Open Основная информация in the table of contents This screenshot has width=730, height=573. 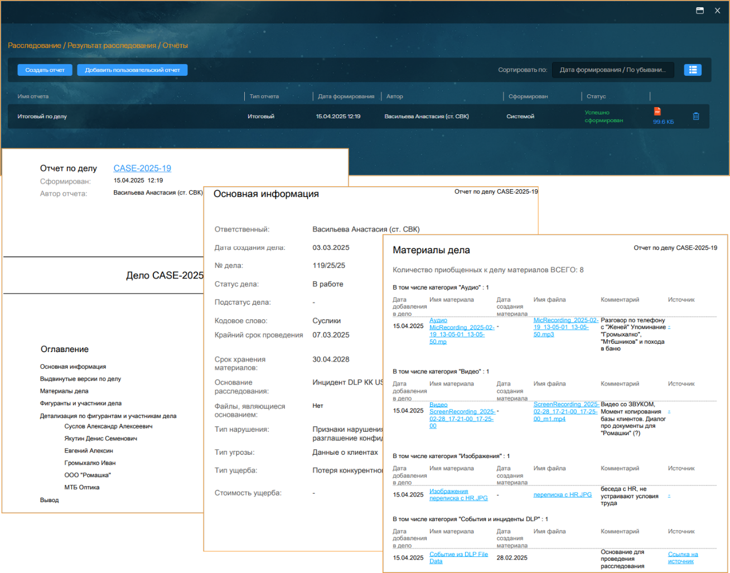point(73,367)
